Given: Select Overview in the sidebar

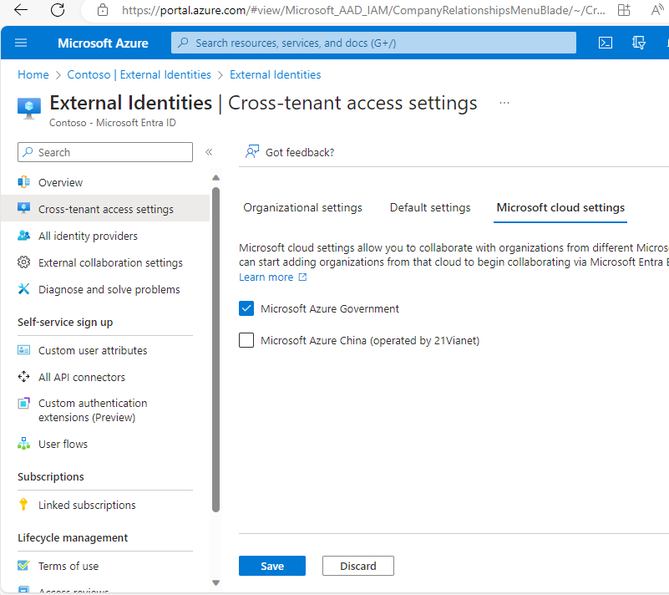Looking at the screenshot, I should pyautogui.click(x=60, y=182).
